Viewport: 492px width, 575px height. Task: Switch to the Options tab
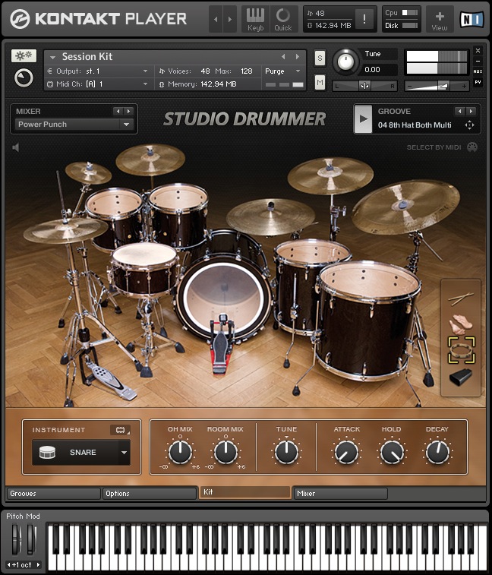coord(150,494)
